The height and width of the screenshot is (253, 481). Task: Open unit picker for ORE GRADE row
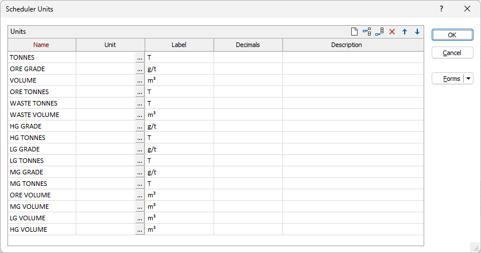tap(139, 69)
